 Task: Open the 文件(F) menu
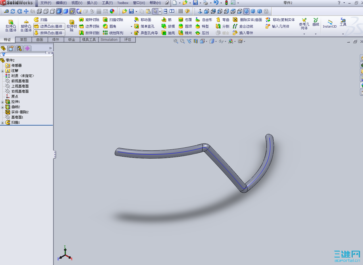tap(46, 3)
